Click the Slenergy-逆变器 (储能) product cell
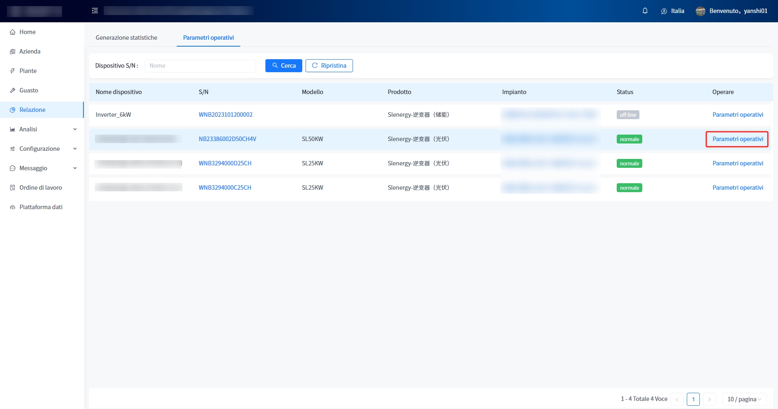 point(419,115)
